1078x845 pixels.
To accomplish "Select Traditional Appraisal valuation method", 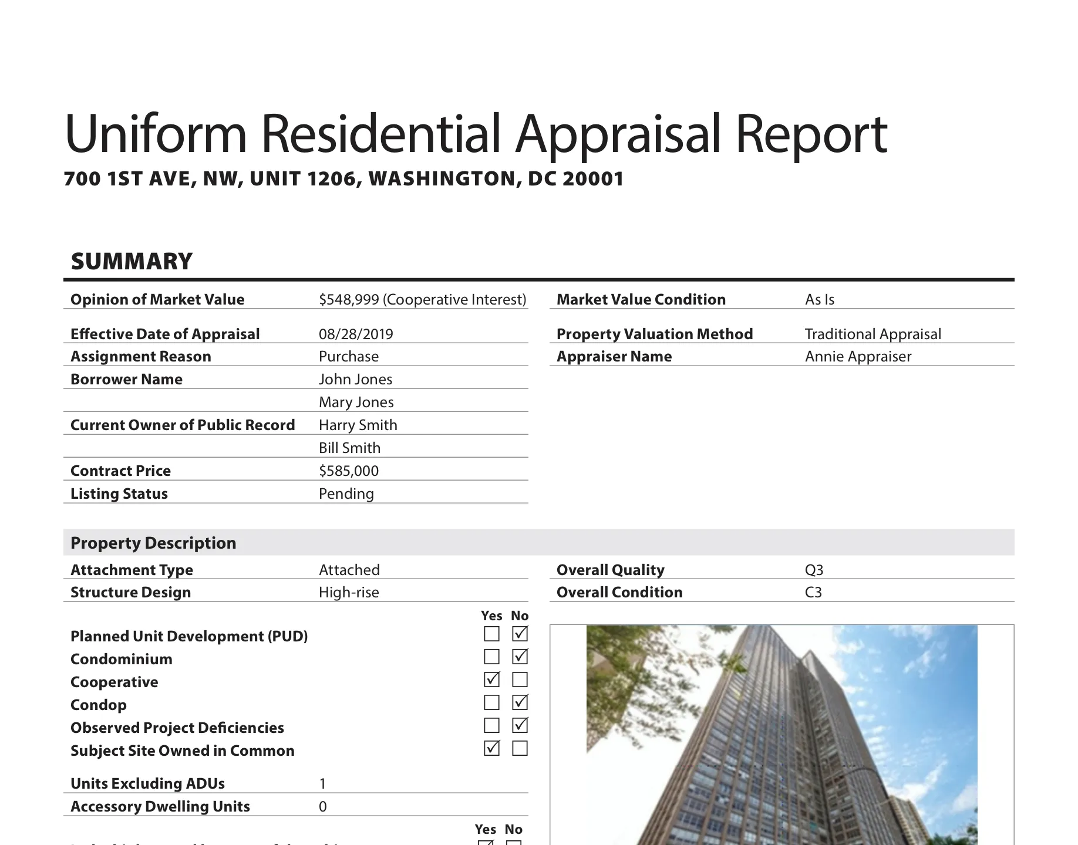I will click(x=873, y=334).
